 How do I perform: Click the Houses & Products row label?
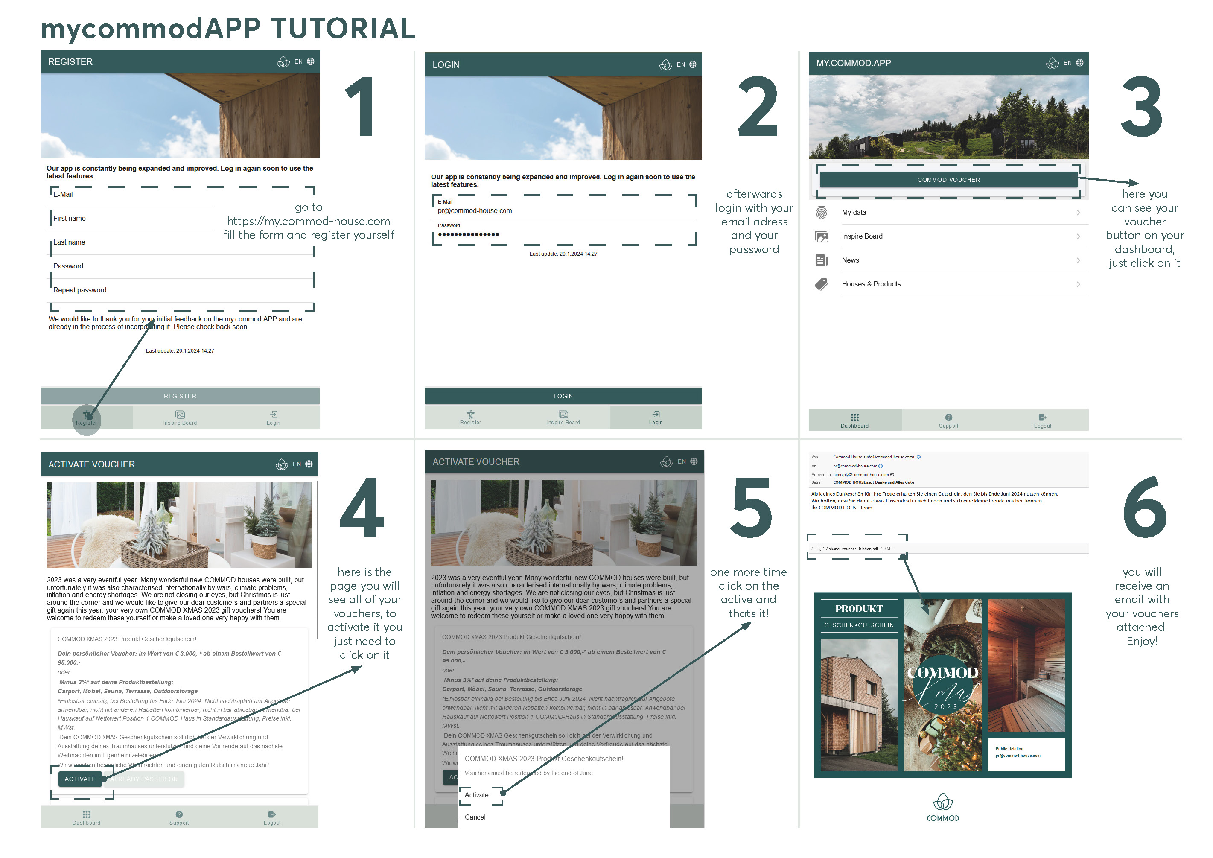click(871, 284)
